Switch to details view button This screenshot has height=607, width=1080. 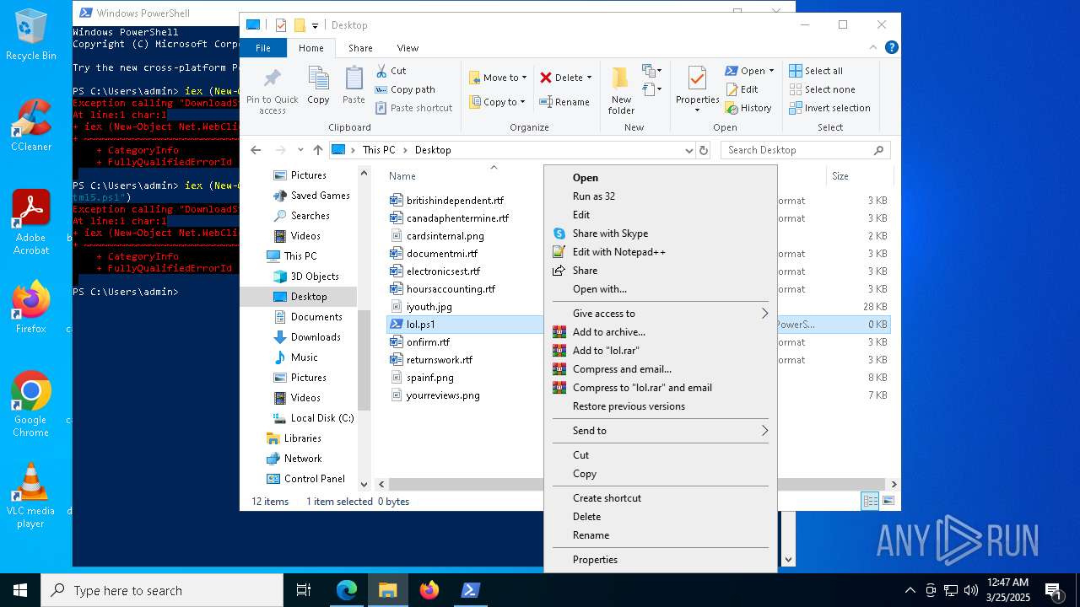coord(870,501)
